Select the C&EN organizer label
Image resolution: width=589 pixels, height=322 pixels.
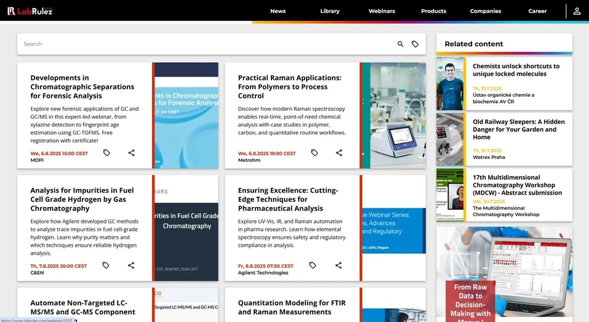click(37, 273)
